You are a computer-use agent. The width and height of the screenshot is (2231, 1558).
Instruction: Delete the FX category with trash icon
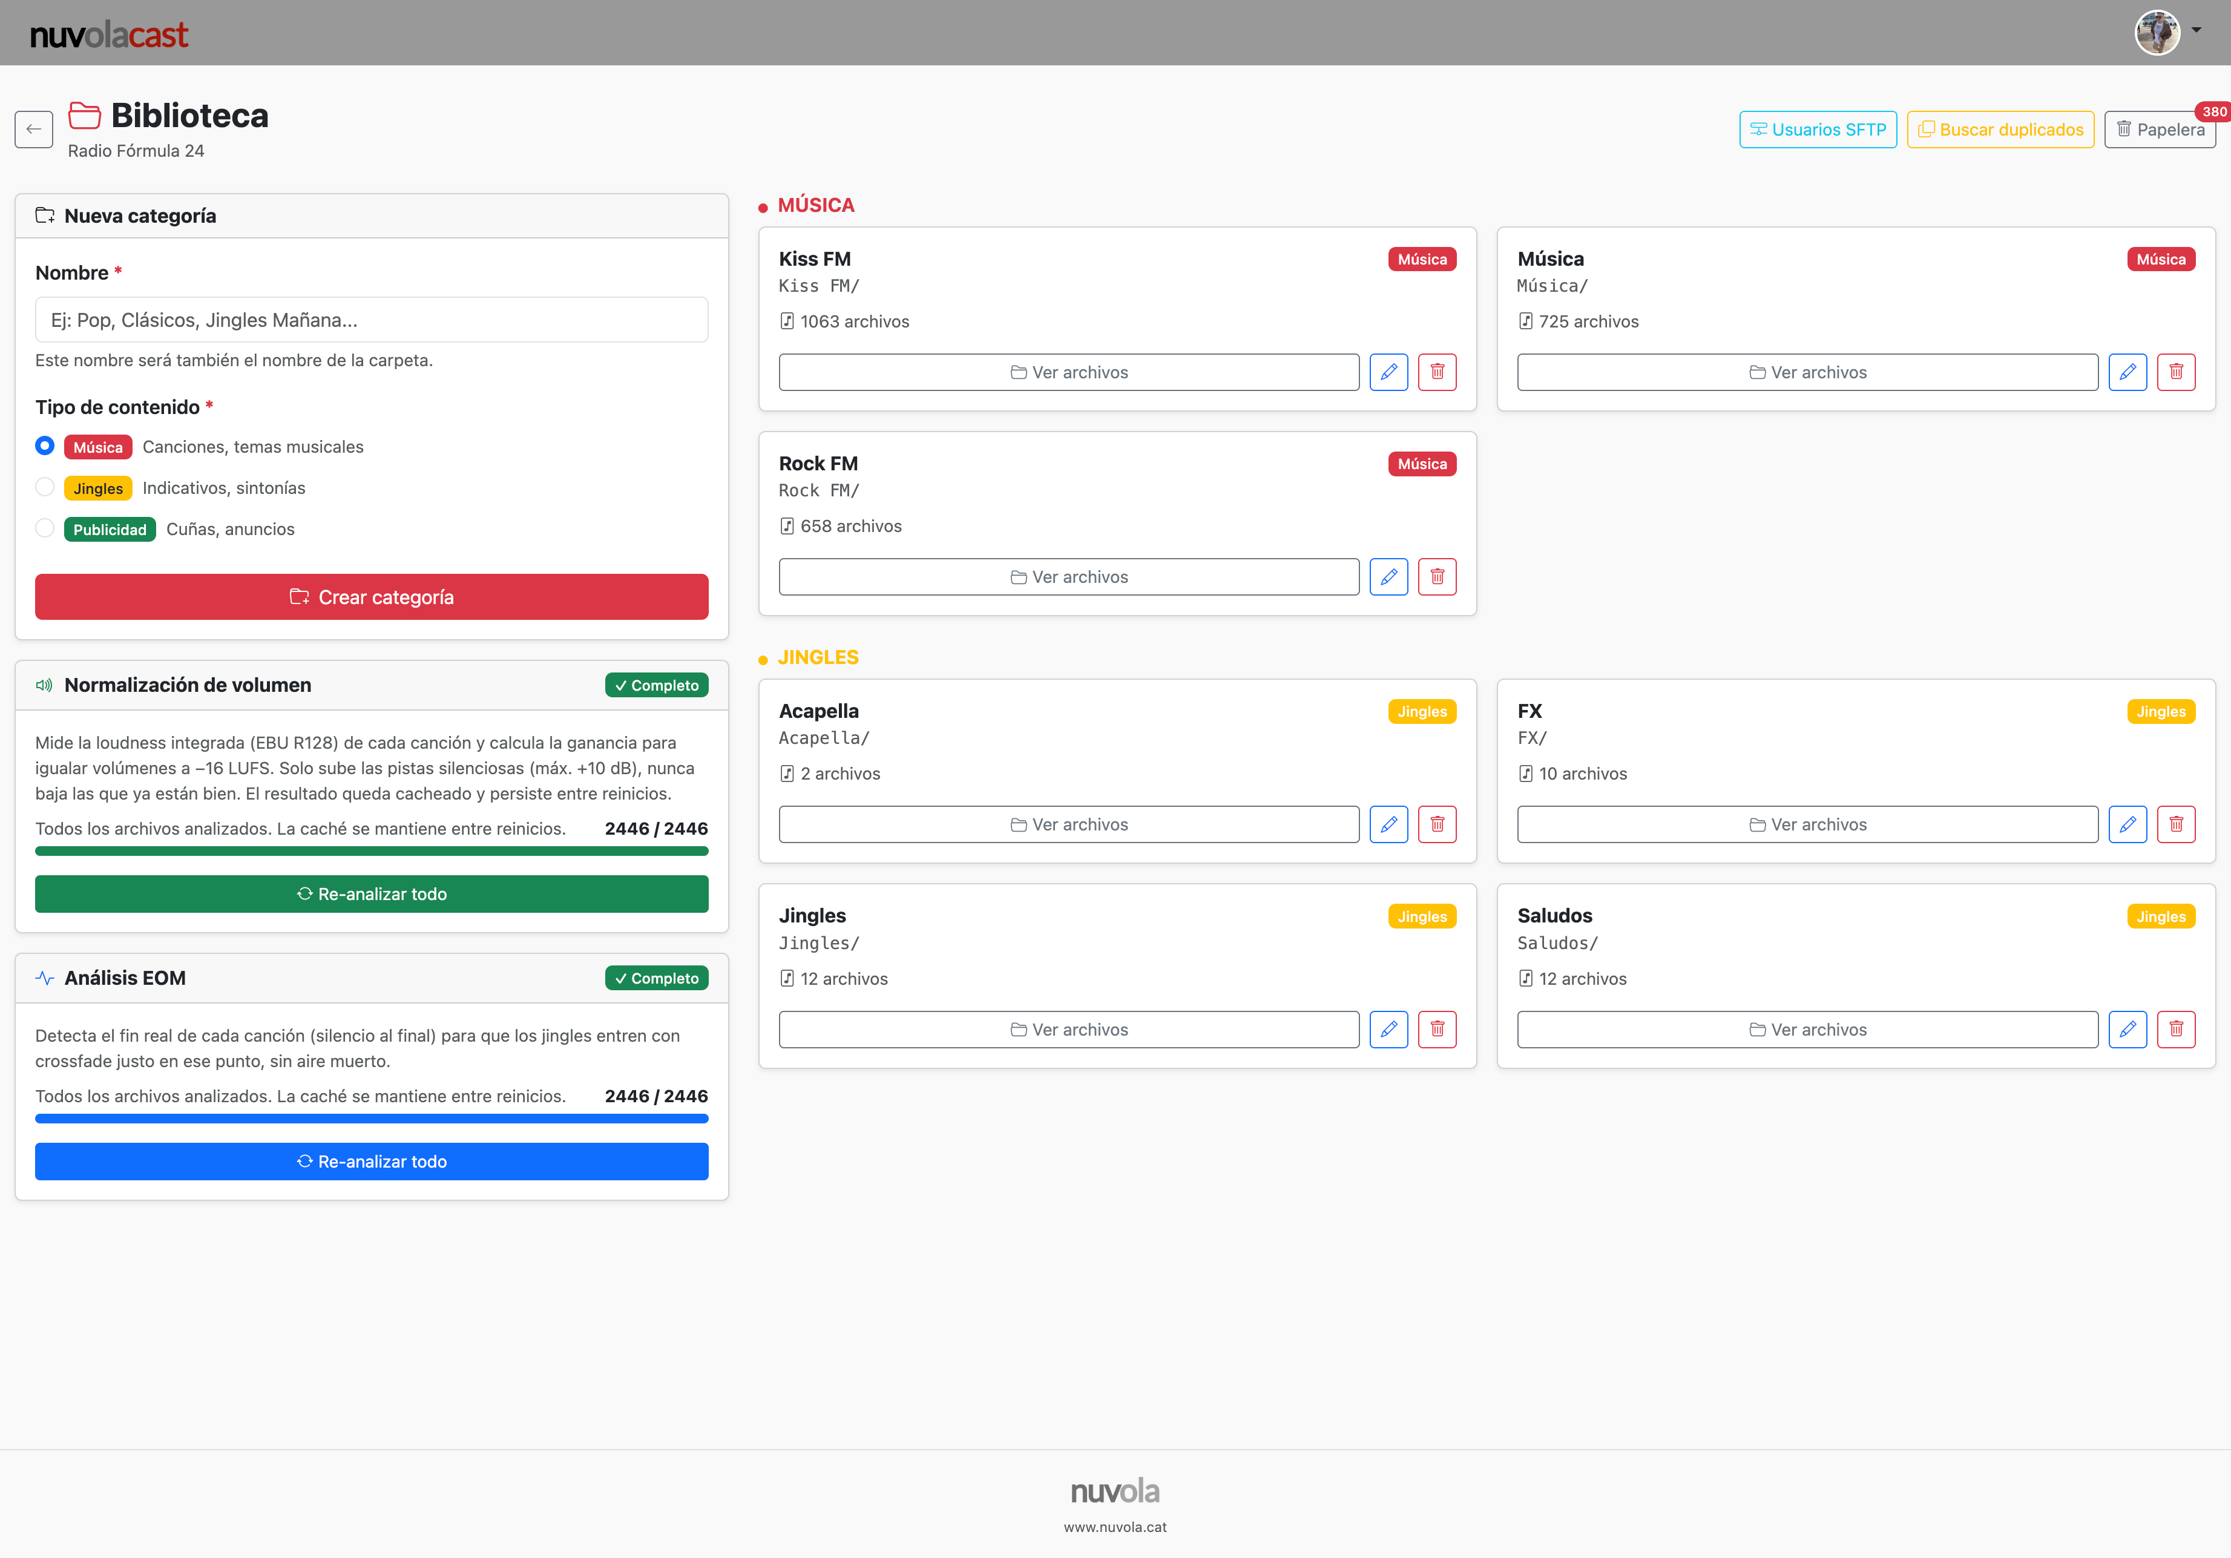[2175, 824]
